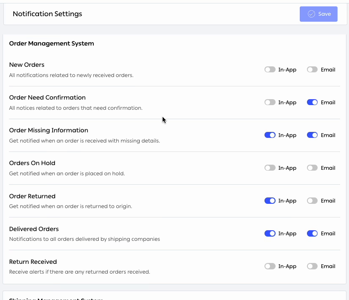349x300 pixels.
Task: Turn off In-App for Order Missing Information
Action: coord(270,135)
